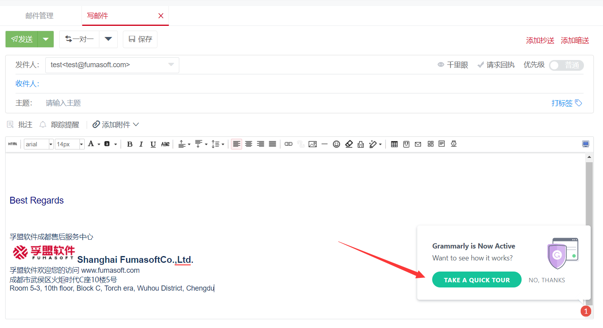Click Take a Quick Tour button
This screenshot has width=603, height=328.
click(x=477, y=280)
